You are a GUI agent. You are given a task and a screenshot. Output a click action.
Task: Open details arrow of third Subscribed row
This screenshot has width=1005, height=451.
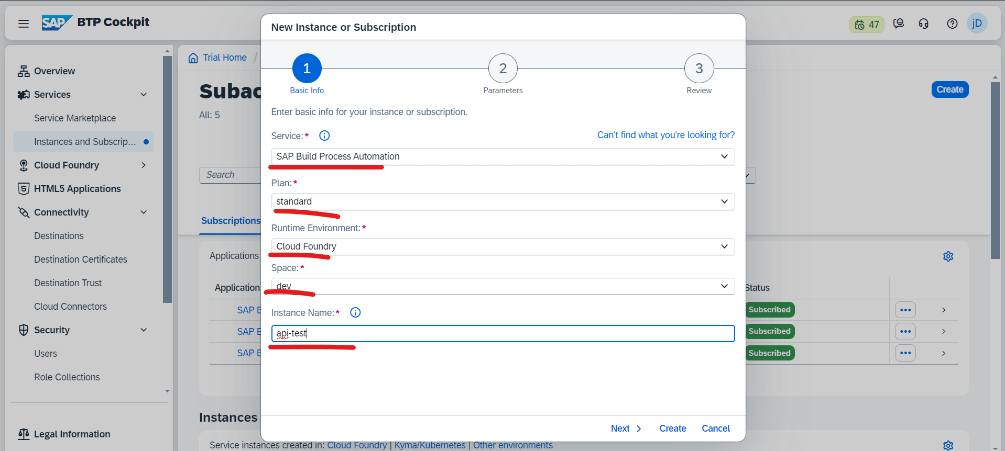944,353
